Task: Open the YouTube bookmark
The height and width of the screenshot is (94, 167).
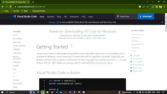Action: pyautogui.click(x=15, y=11)
